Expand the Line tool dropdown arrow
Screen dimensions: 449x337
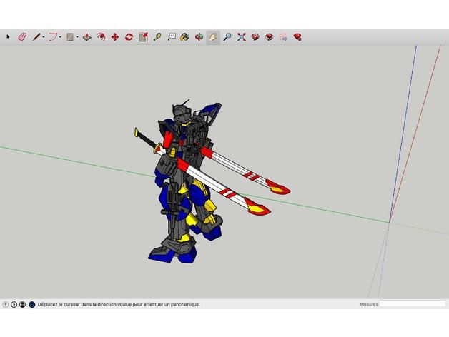43,36
